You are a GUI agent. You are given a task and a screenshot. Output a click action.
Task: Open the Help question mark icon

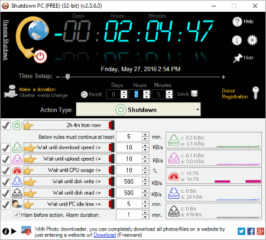pos(237,22)
